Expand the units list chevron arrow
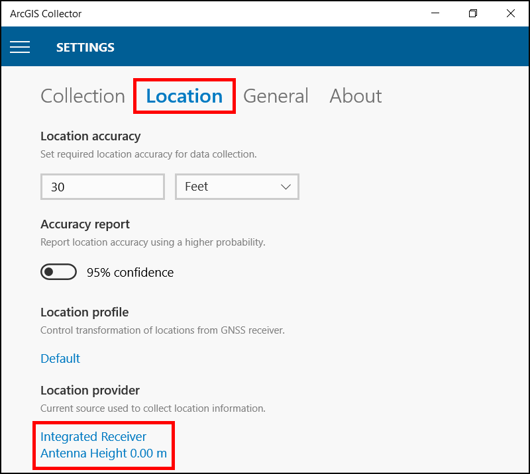Image resolution: width=530 pixels, height=474 pixels. pos(286,187)
